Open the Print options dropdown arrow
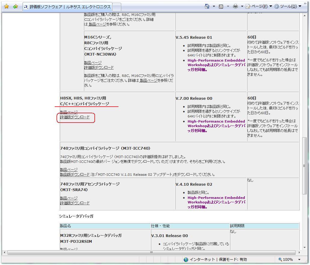 tap(242, 6)
